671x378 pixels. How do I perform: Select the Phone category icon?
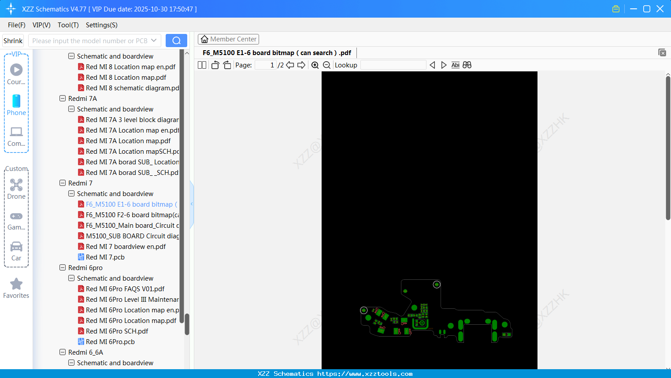(16, 105)
